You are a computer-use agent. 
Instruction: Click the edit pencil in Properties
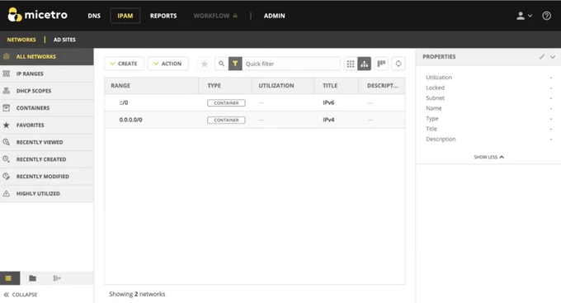pyautogui.click(x=542, y=57)
